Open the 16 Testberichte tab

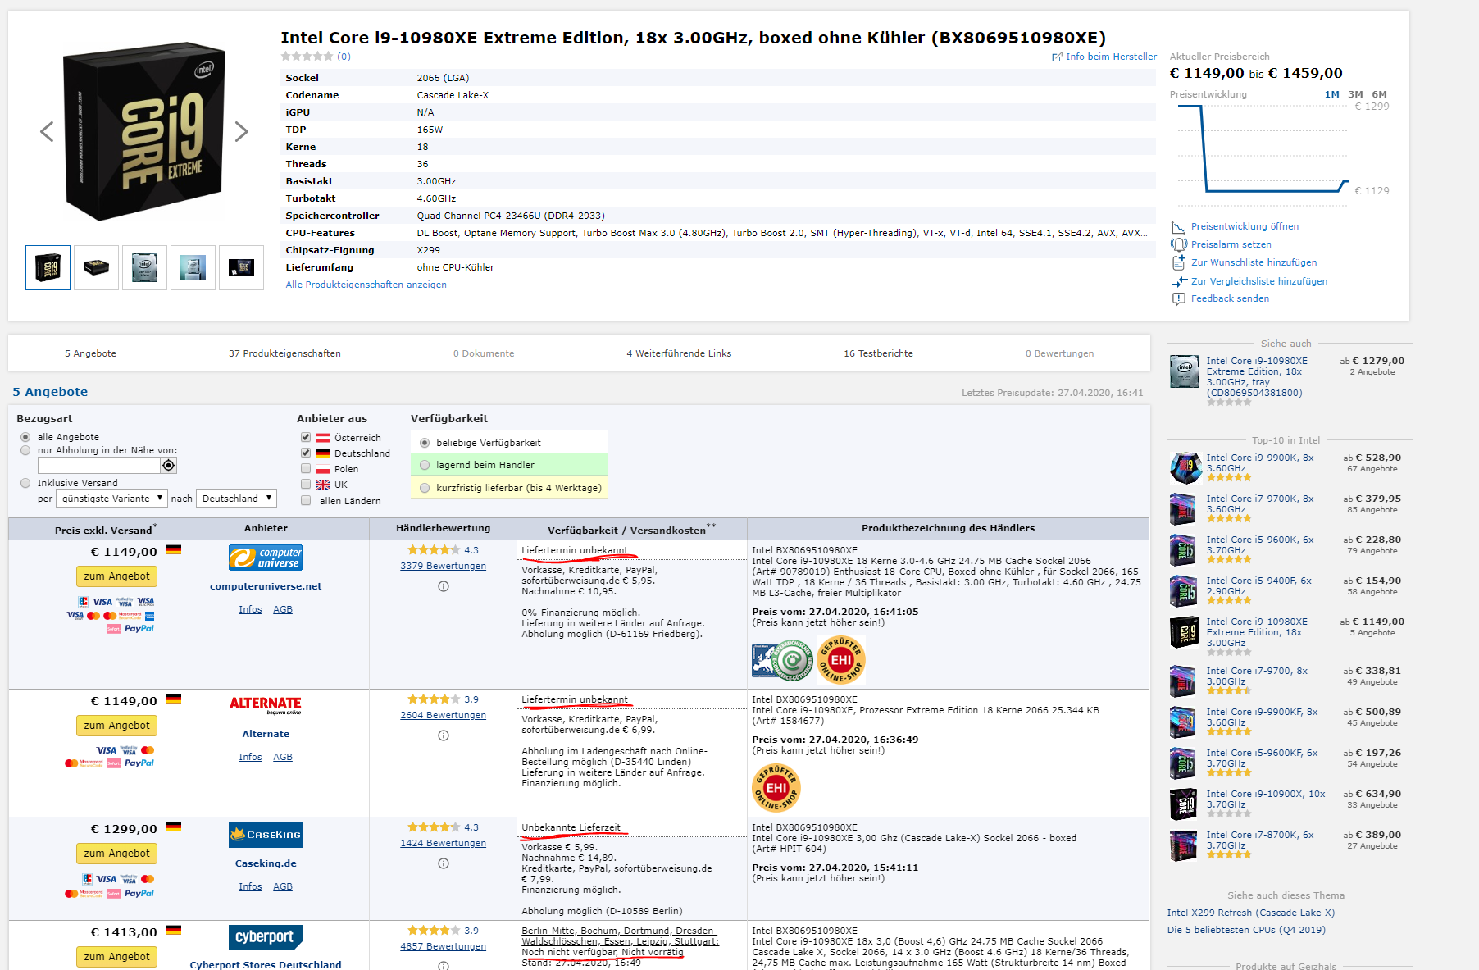click(x=878, y=353)
